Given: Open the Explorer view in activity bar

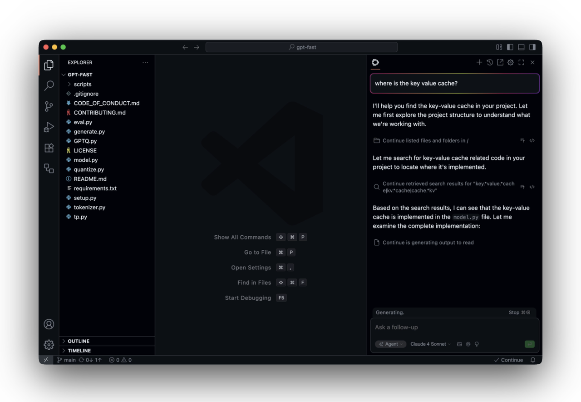Looking at the screenshot, I should (x=49, y=65).
